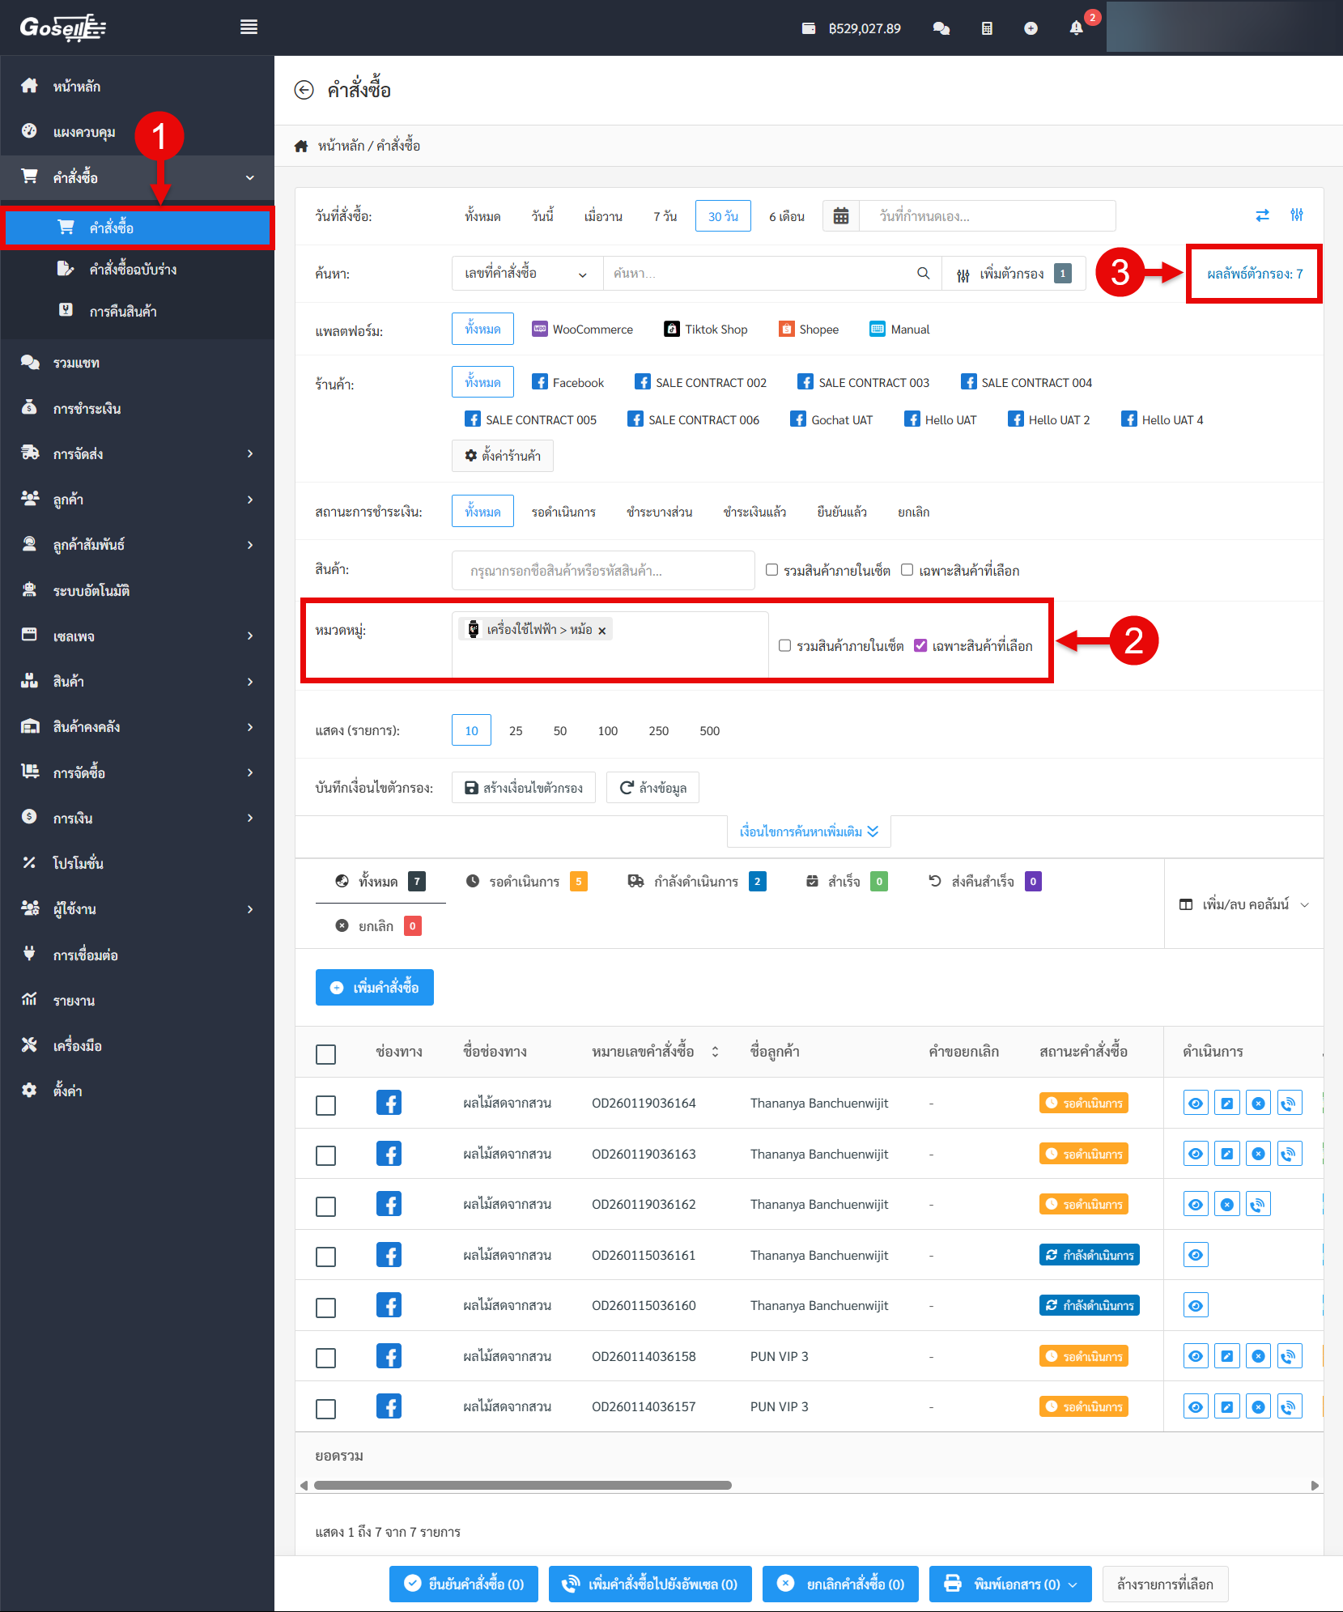Open the hamburger menu in header
Viewport: 1343px width, 1612px height.
point(249,28)
